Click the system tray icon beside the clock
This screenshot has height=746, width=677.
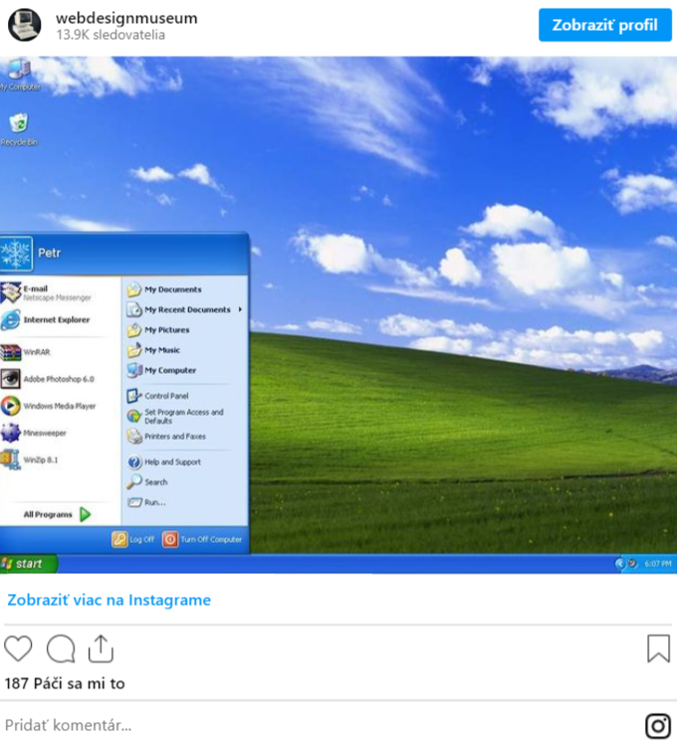pos(633,564)
